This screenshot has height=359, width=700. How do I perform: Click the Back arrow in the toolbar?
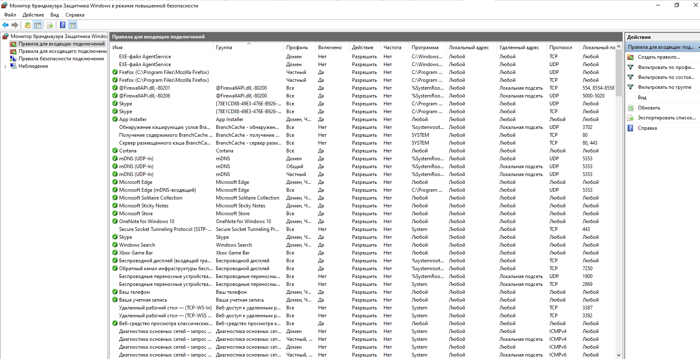coord(5,25)
